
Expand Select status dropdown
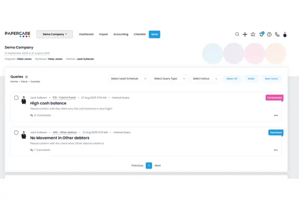[x=205, y=78]
